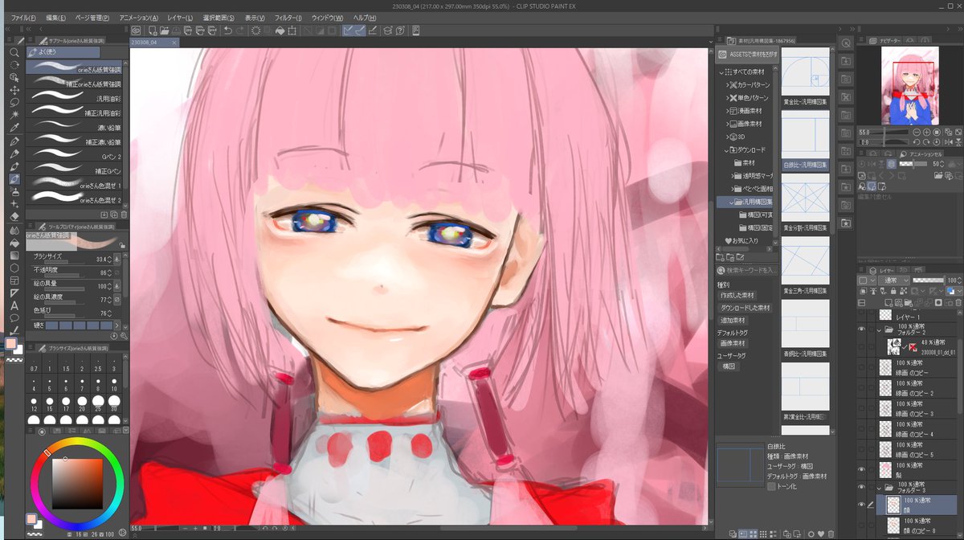Toggle visibility of the 髪 layer
964x540 pixels.
point(862,468)
